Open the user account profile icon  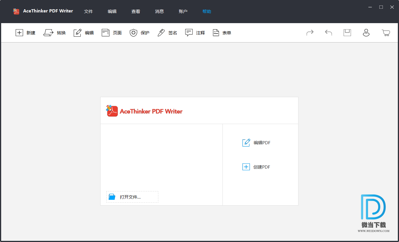(x=366, y=33)
